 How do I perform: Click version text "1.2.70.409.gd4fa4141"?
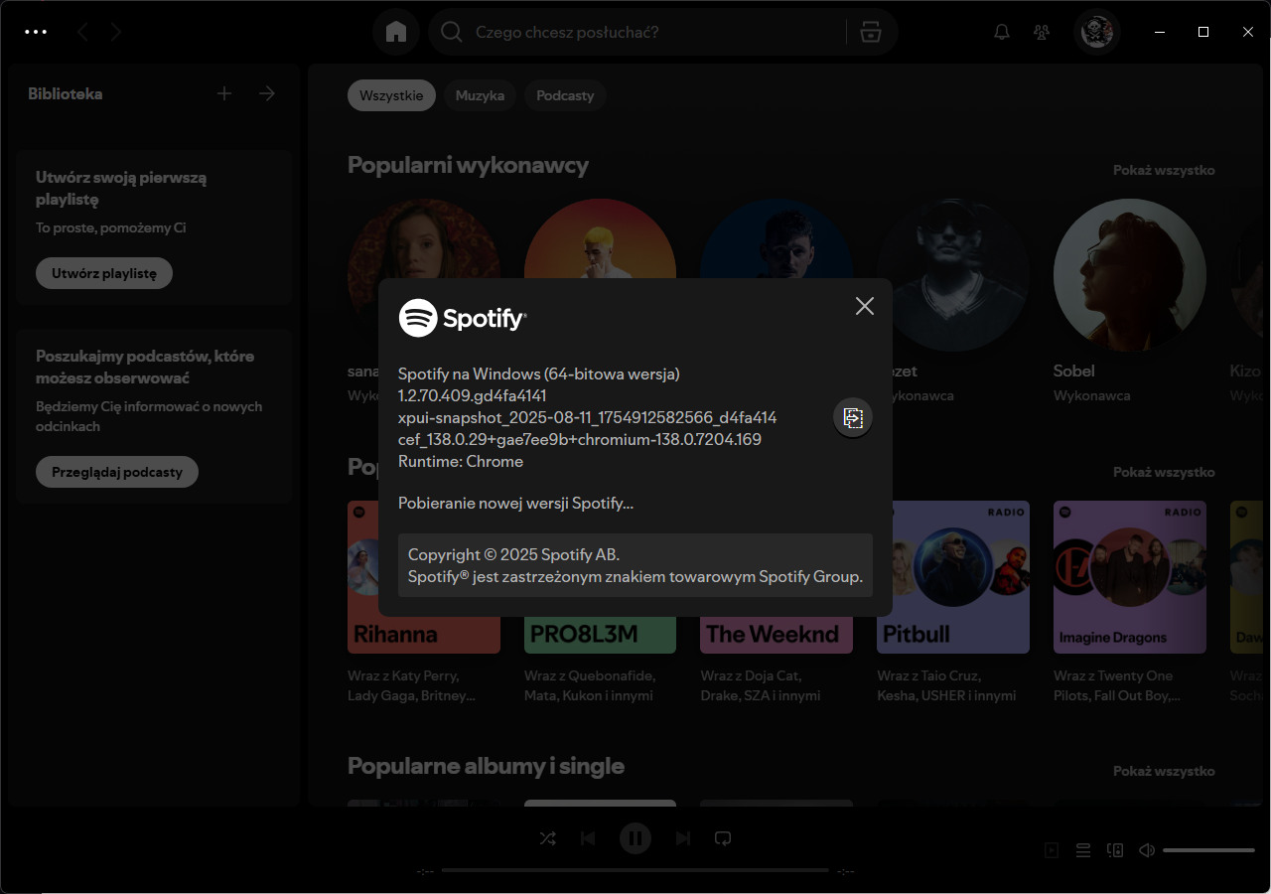[x=473, y=395]
